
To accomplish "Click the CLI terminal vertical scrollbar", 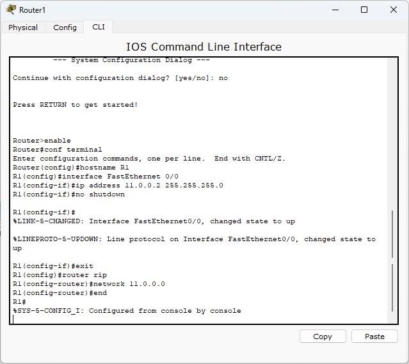I will [392, 191].
